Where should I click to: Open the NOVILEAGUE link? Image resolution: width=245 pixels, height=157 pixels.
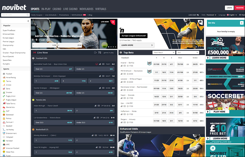tap(79, 15)
